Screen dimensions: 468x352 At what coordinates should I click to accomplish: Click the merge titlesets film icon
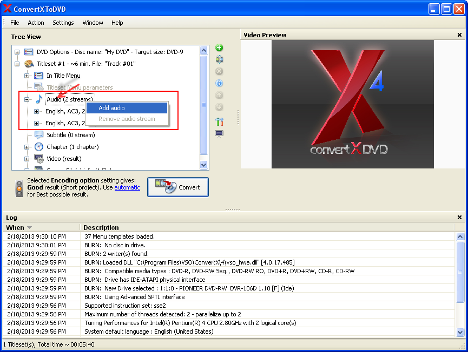tap(219, 59)
